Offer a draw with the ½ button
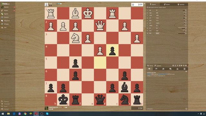Viewport: 206px width, 116px height. point(150,66)
